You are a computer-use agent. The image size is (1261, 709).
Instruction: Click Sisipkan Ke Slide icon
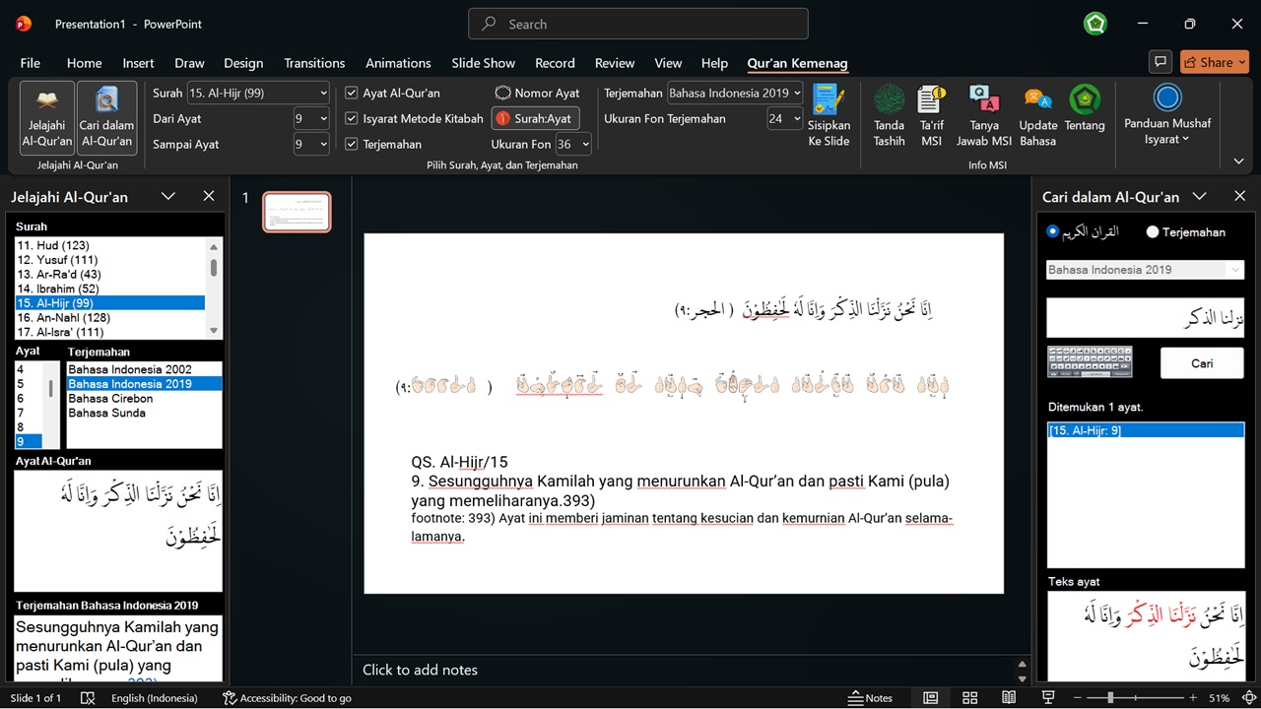(x=829, y=111)
